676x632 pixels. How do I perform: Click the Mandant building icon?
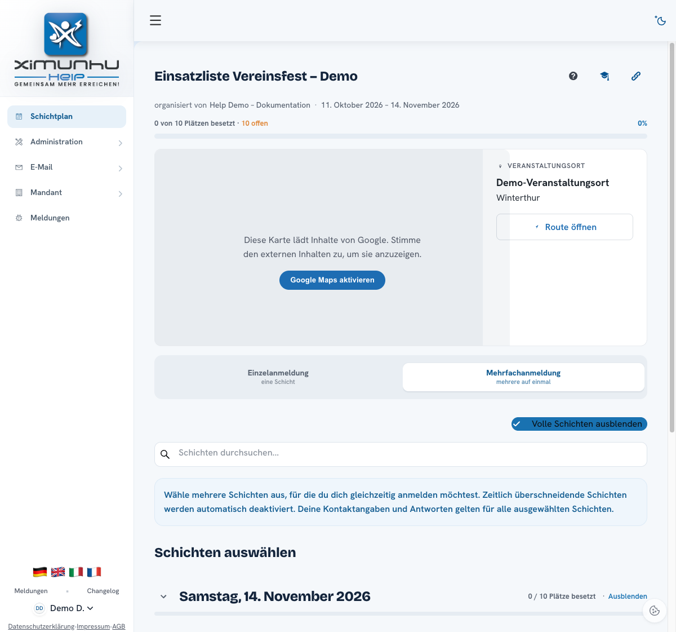19,193
